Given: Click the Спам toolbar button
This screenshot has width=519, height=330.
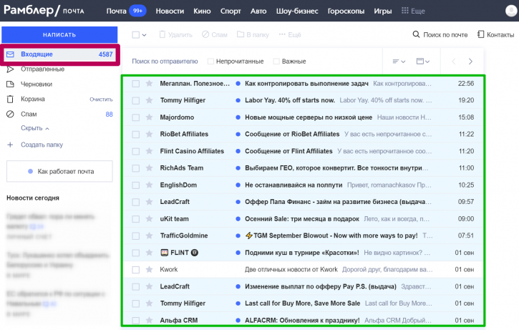Looking at the screenshot, I should click(x=215, y=34).
